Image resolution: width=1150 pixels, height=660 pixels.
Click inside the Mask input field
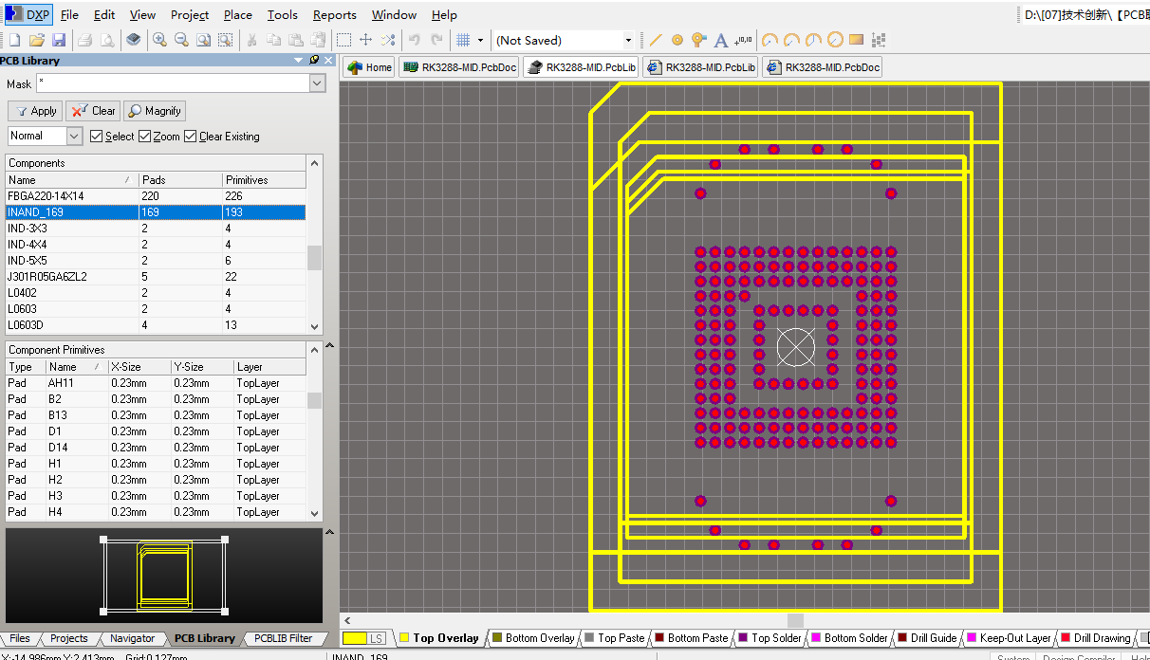(x=172, y=83)
